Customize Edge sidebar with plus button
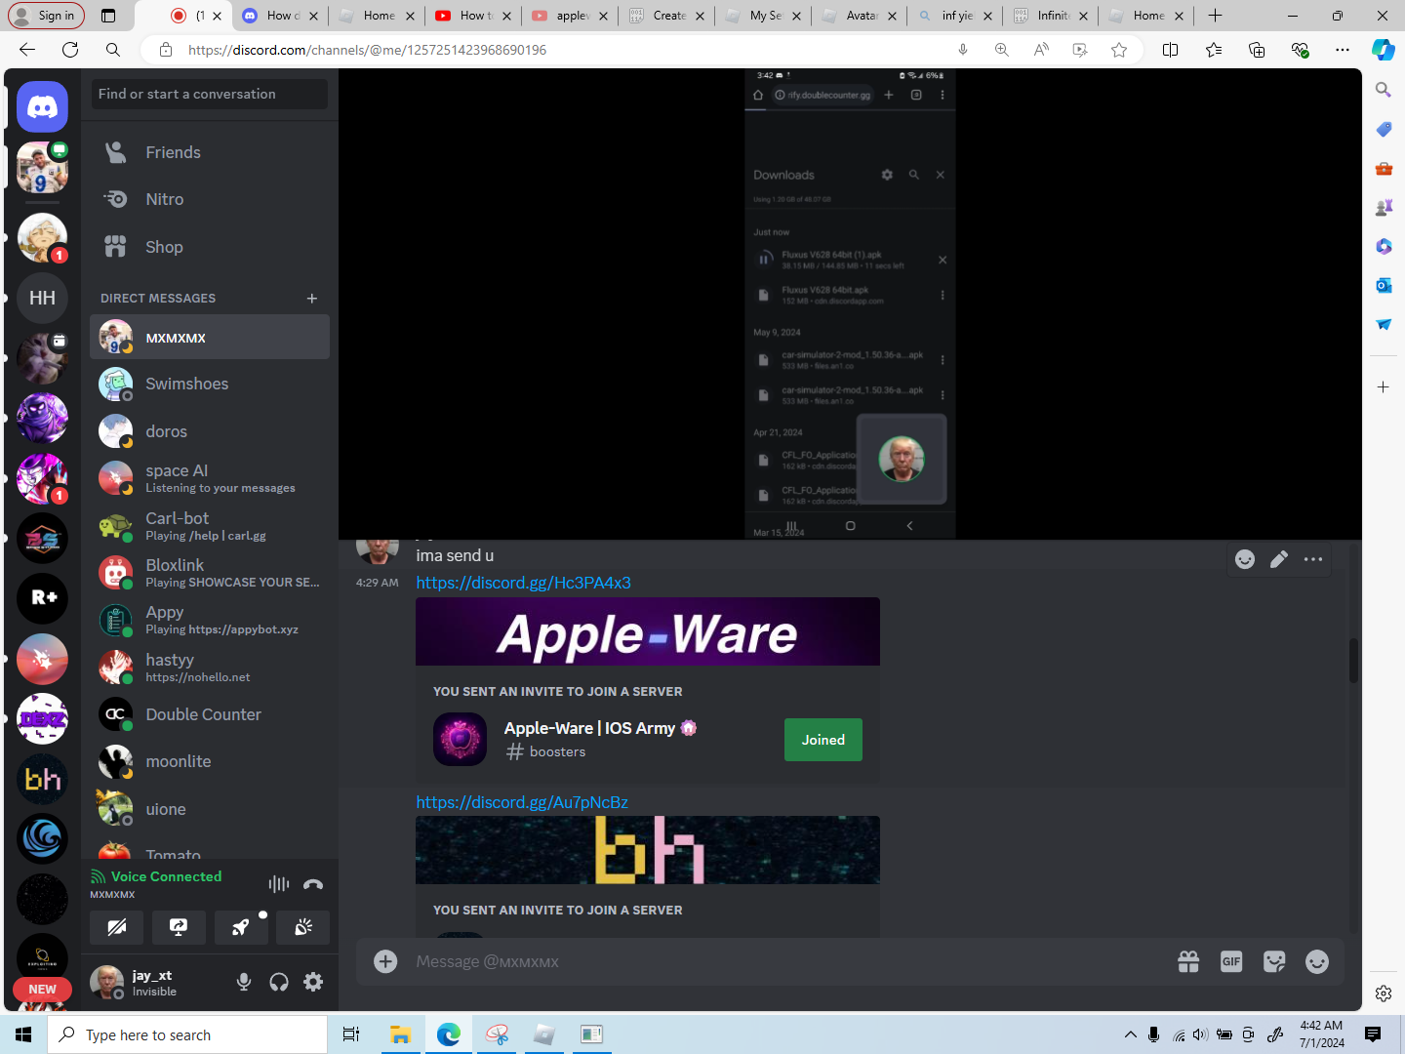Viewport: 1405px width, 1054px height. [1384, 387]
